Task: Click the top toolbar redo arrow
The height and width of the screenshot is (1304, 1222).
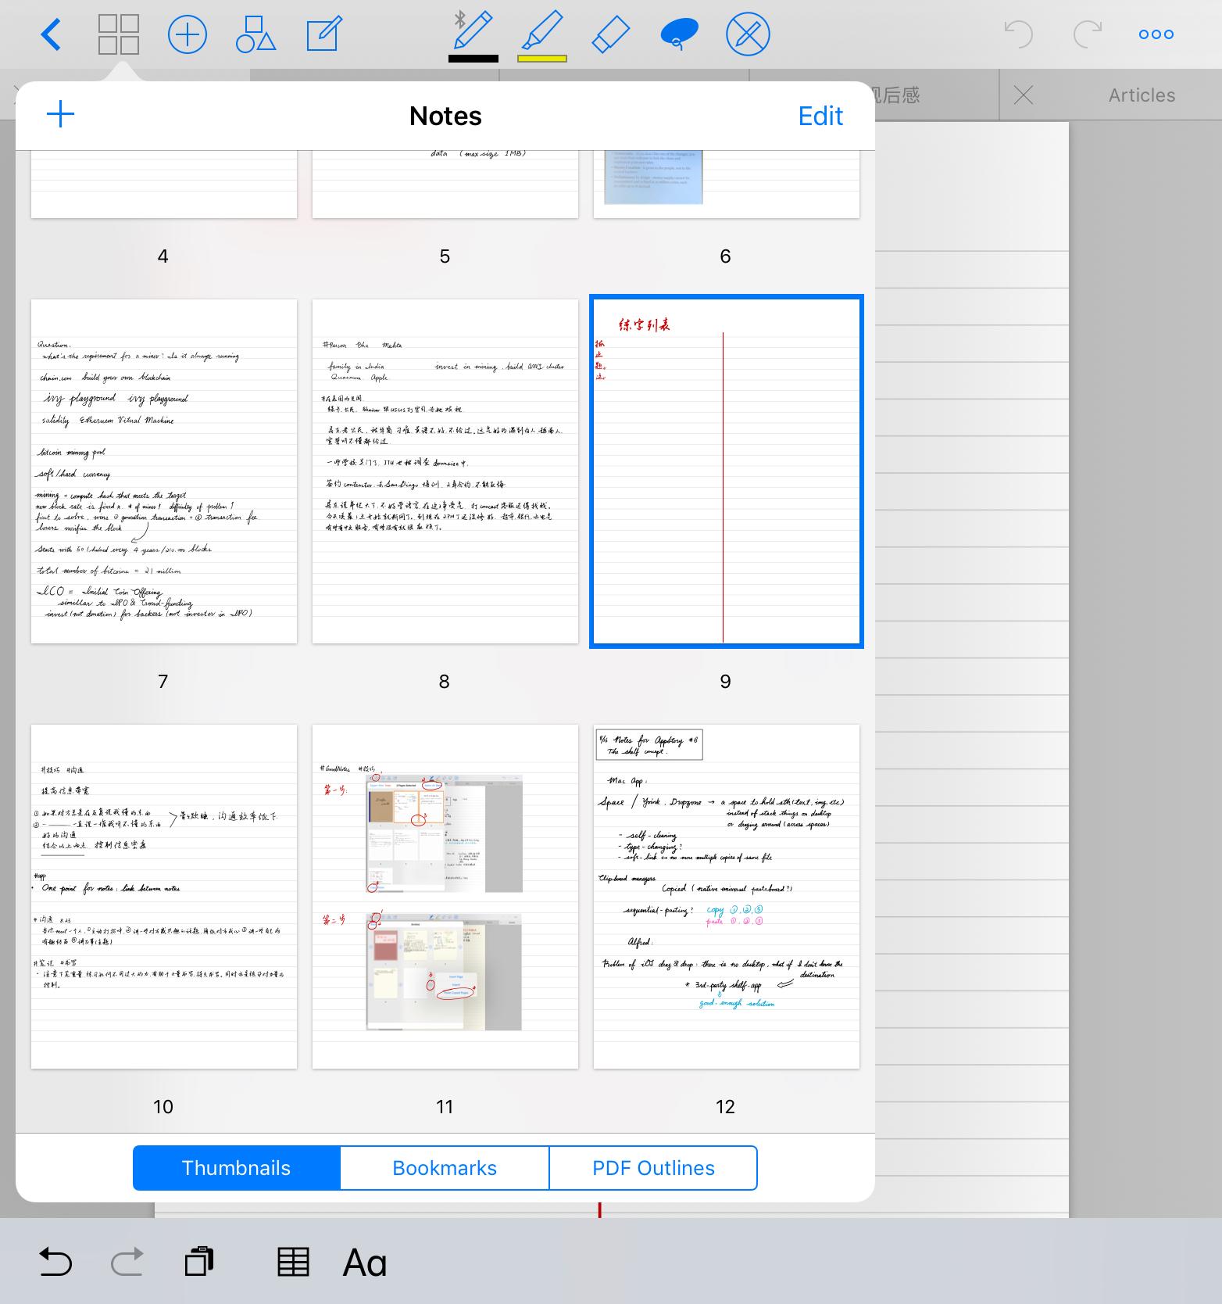Action: 1087,34
